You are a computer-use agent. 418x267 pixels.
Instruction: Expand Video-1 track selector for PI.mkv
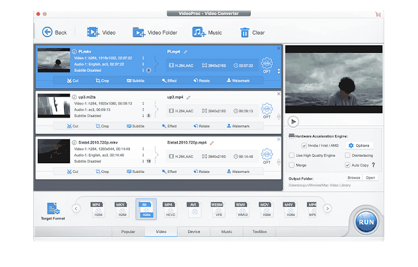(x=143, y=58)
